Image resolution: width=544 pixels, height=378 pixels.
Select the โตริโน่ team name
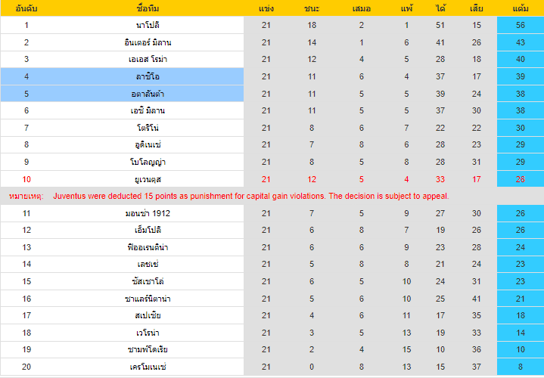coord(148,128)
